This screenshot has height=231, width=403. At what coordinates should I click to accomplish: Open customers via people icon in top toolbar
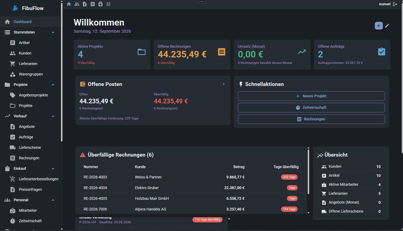pyautogui.click(x=77, y=4)
